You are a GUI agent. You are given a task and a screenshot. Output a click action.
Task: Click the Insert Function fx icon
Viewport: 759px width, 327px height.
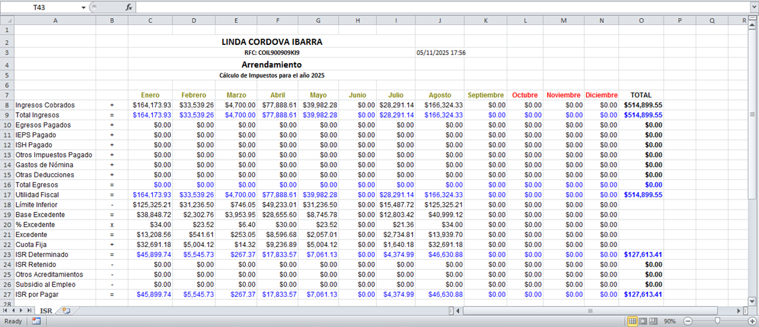129,7
